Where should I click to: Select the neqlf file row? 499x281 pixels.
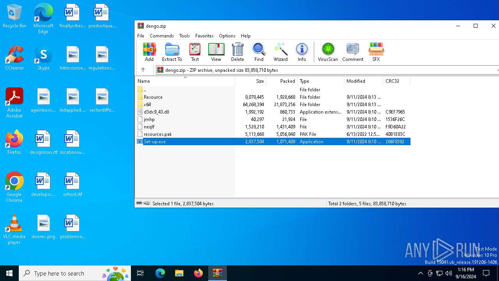(x=273, y=127)
